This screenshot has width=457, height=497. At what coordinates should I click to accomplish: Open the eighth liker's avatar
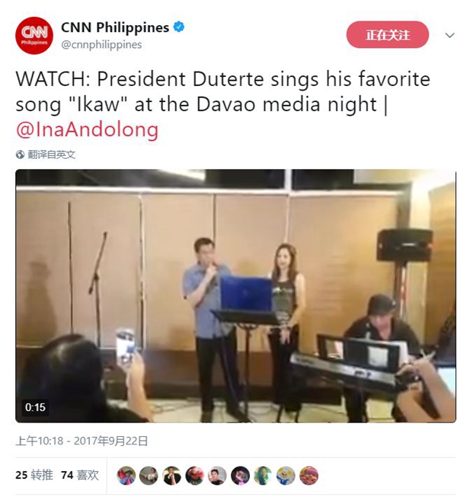pyautogui.click(x=286, y=476)
